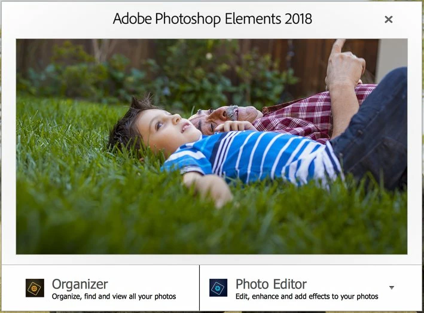Select 'Organize, find and view all your photos'
The height and width of the screenshot is (313, 424).
coord(114,296)
